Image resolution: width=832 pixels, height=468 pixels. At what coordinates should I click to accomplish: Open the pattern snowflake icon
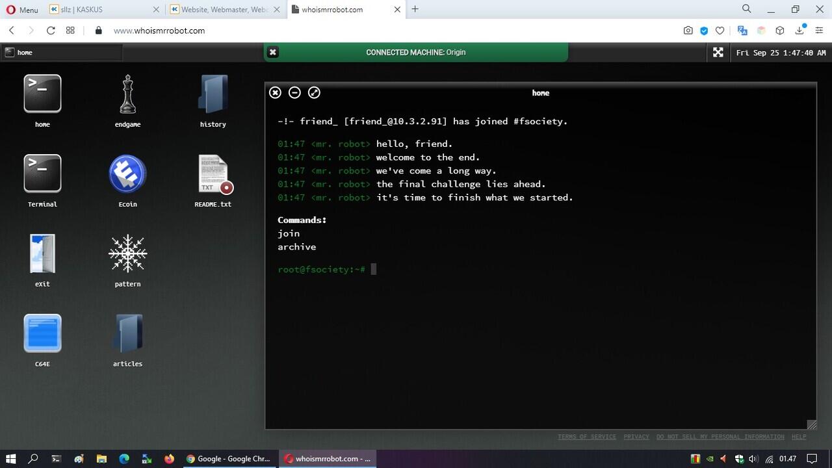127,253
